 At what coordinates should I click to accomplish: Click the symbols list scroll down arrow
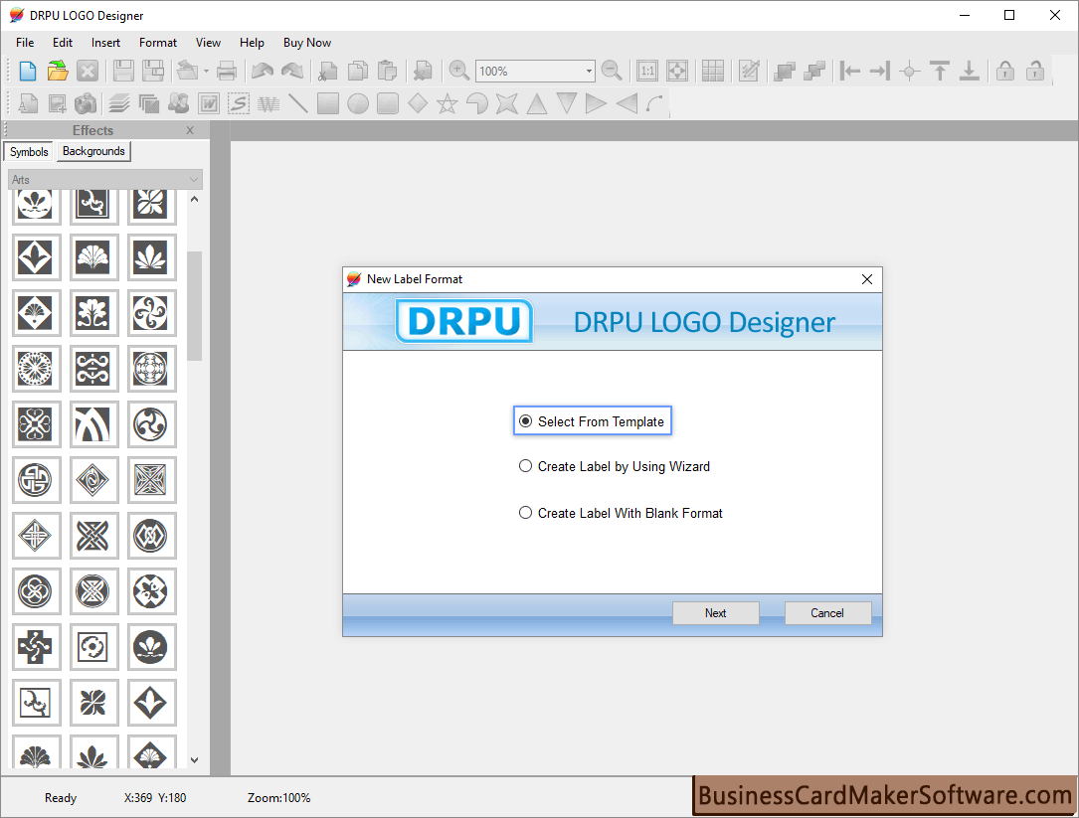[195, 760]
